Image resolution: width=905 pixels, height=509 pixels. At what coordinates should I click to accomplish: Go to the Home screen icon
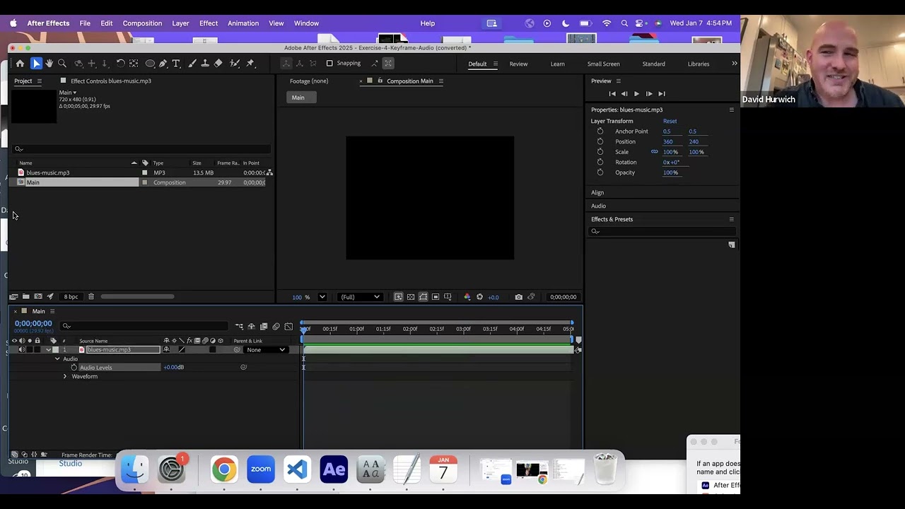coord(20,64)
